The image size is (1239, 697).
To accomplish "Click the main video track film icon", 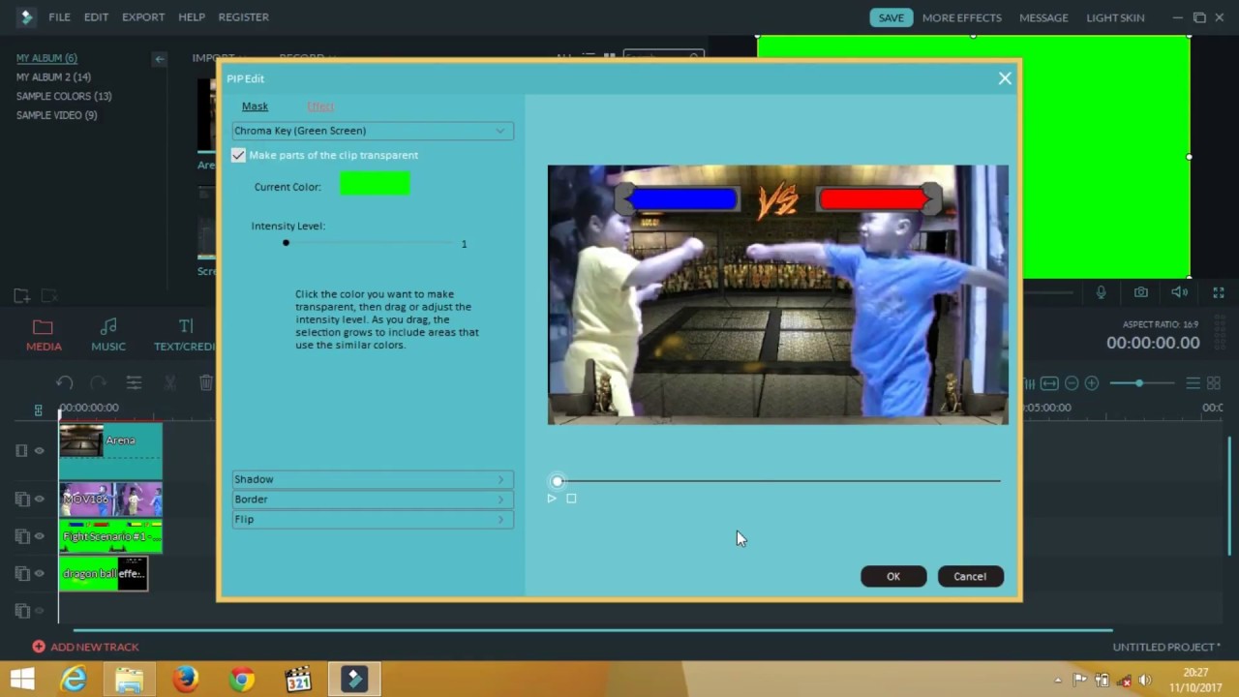I will click(21, 450).
